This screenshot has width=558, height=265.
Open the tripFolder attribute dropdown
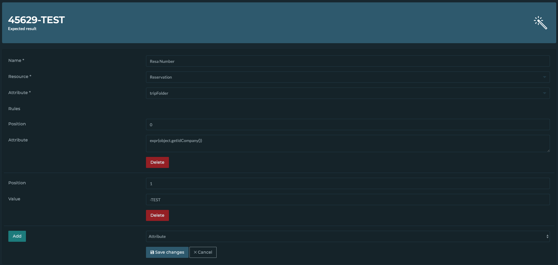348,93
